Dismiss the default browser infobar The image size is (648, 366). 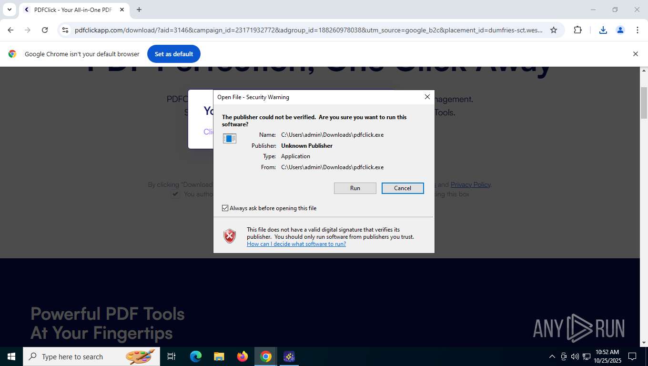635,54
